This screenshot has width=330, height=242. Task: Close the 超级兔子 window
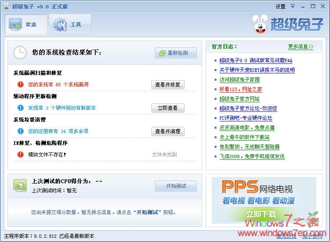(x=323, y=7)
